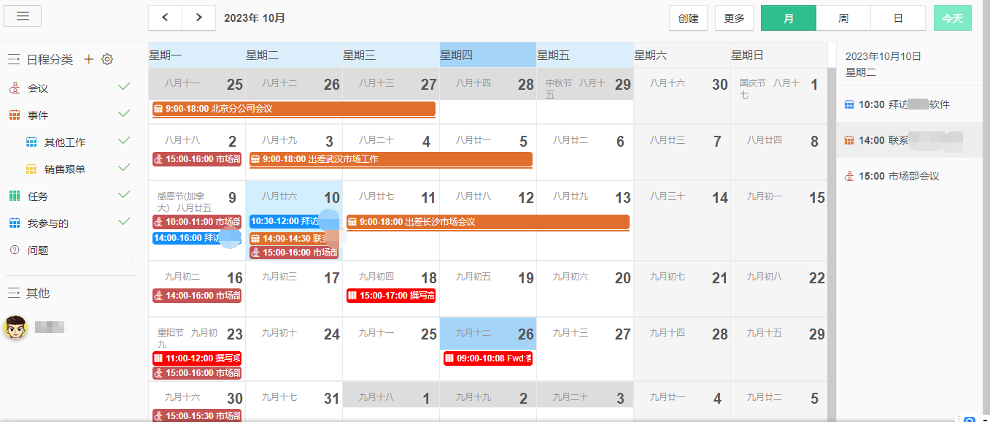Toggle the 我参与的 checkmark

[124, 222]
